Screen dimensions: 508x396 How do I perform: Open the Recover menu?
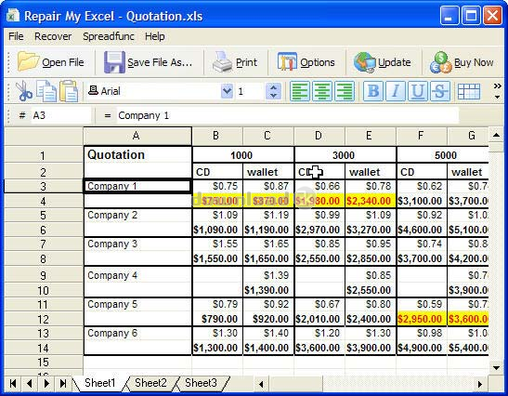pos(53,36)
